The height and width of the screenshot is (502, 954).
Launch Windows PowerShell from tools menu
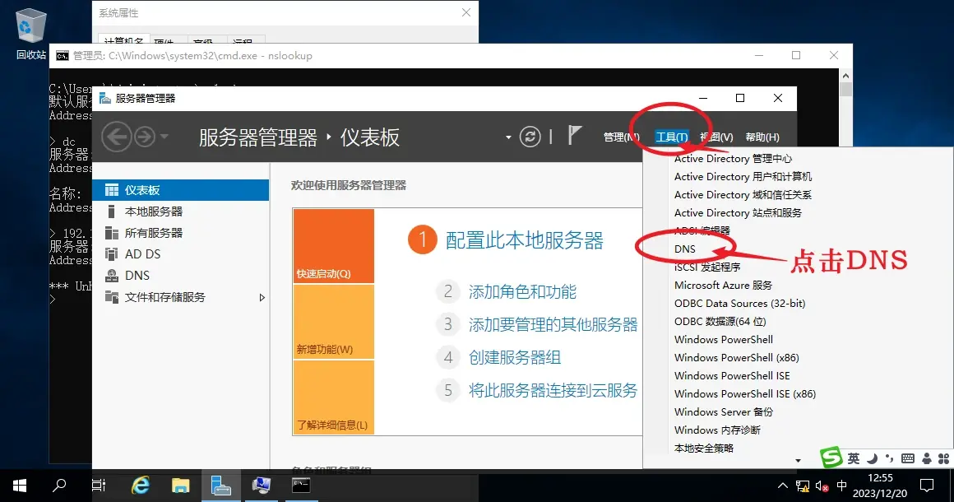point(724,340)
